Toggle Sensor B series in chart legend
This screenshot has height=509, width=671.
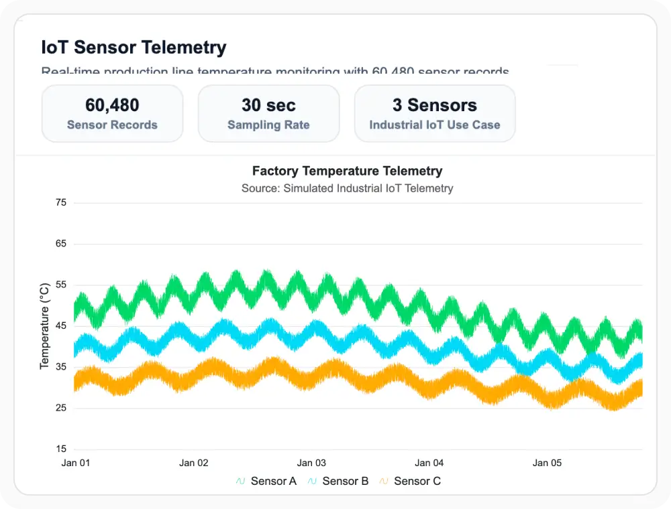[338, 482]
